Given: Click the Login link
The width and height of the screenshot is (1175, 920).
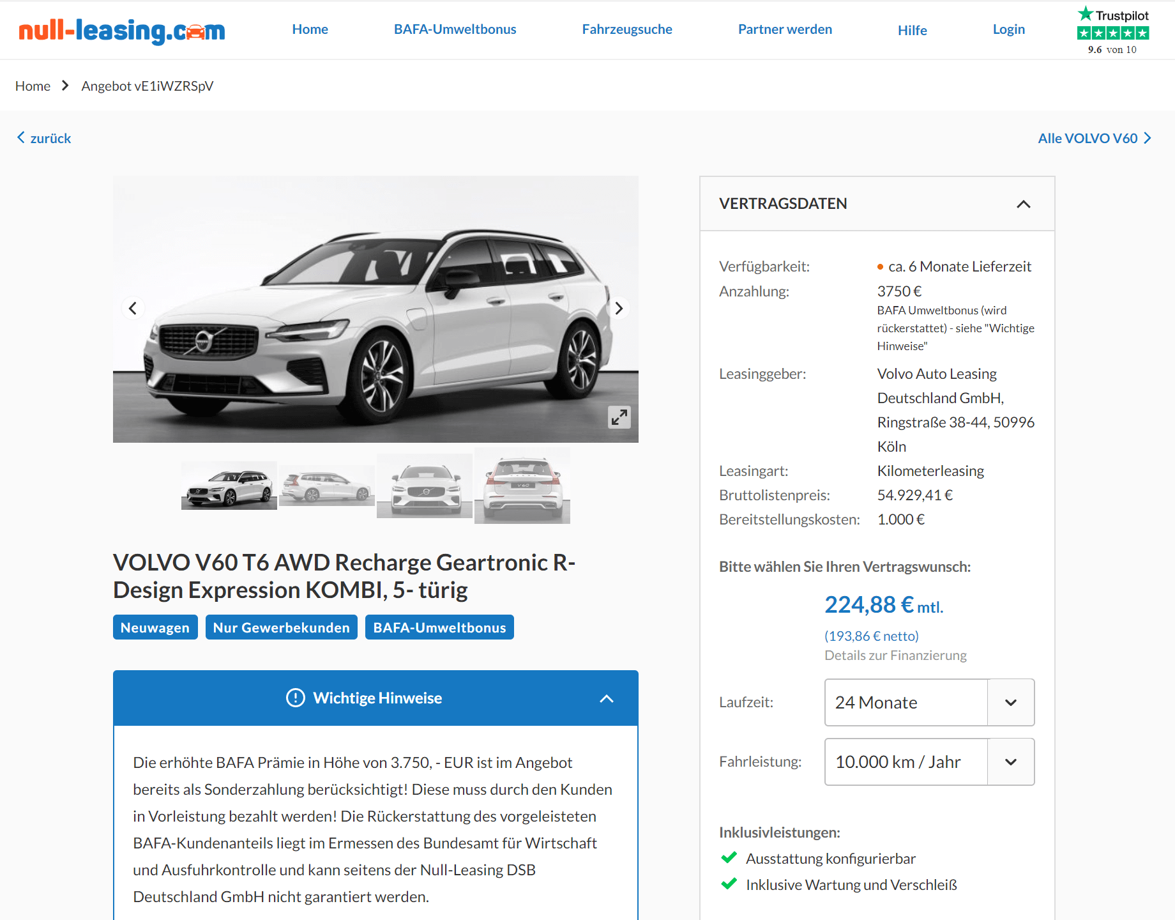Looking at the screenshot, I should (1009, 29).
